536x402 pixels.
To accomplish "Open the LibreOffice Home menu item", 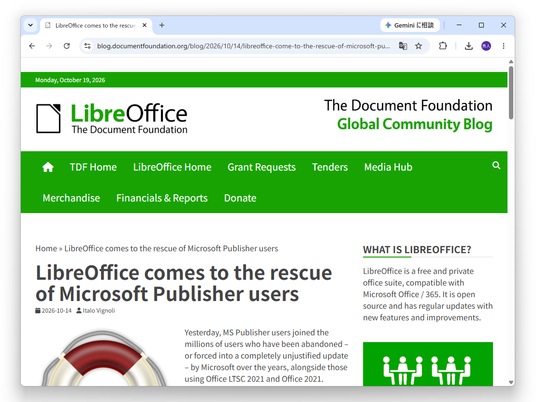I will point(172,167).
